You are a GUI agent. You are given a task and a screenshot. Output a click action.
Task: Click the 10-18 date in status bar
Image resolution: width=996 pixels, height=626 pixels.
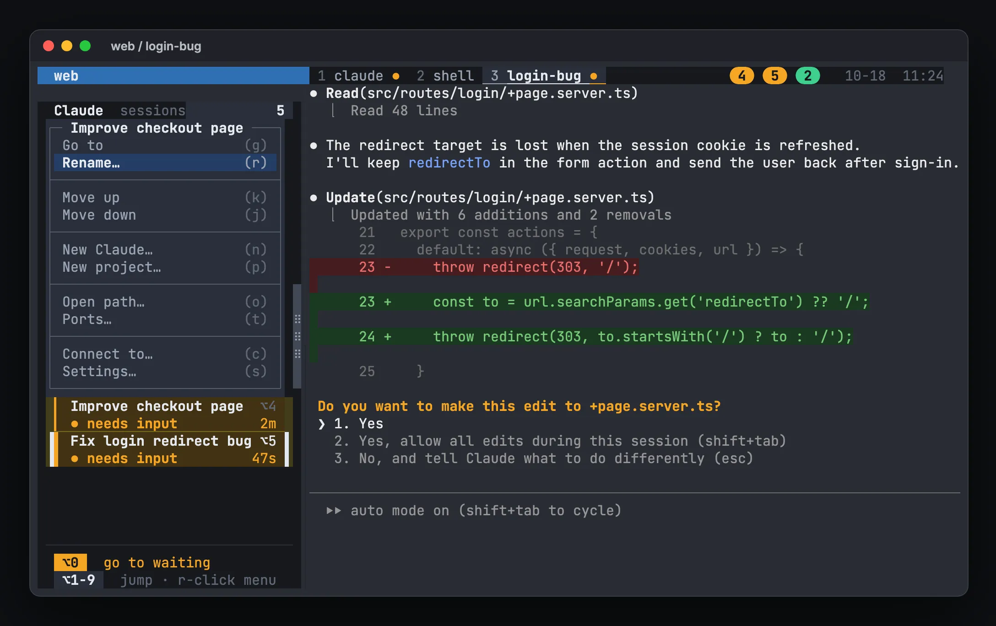[x=865, y=76]
